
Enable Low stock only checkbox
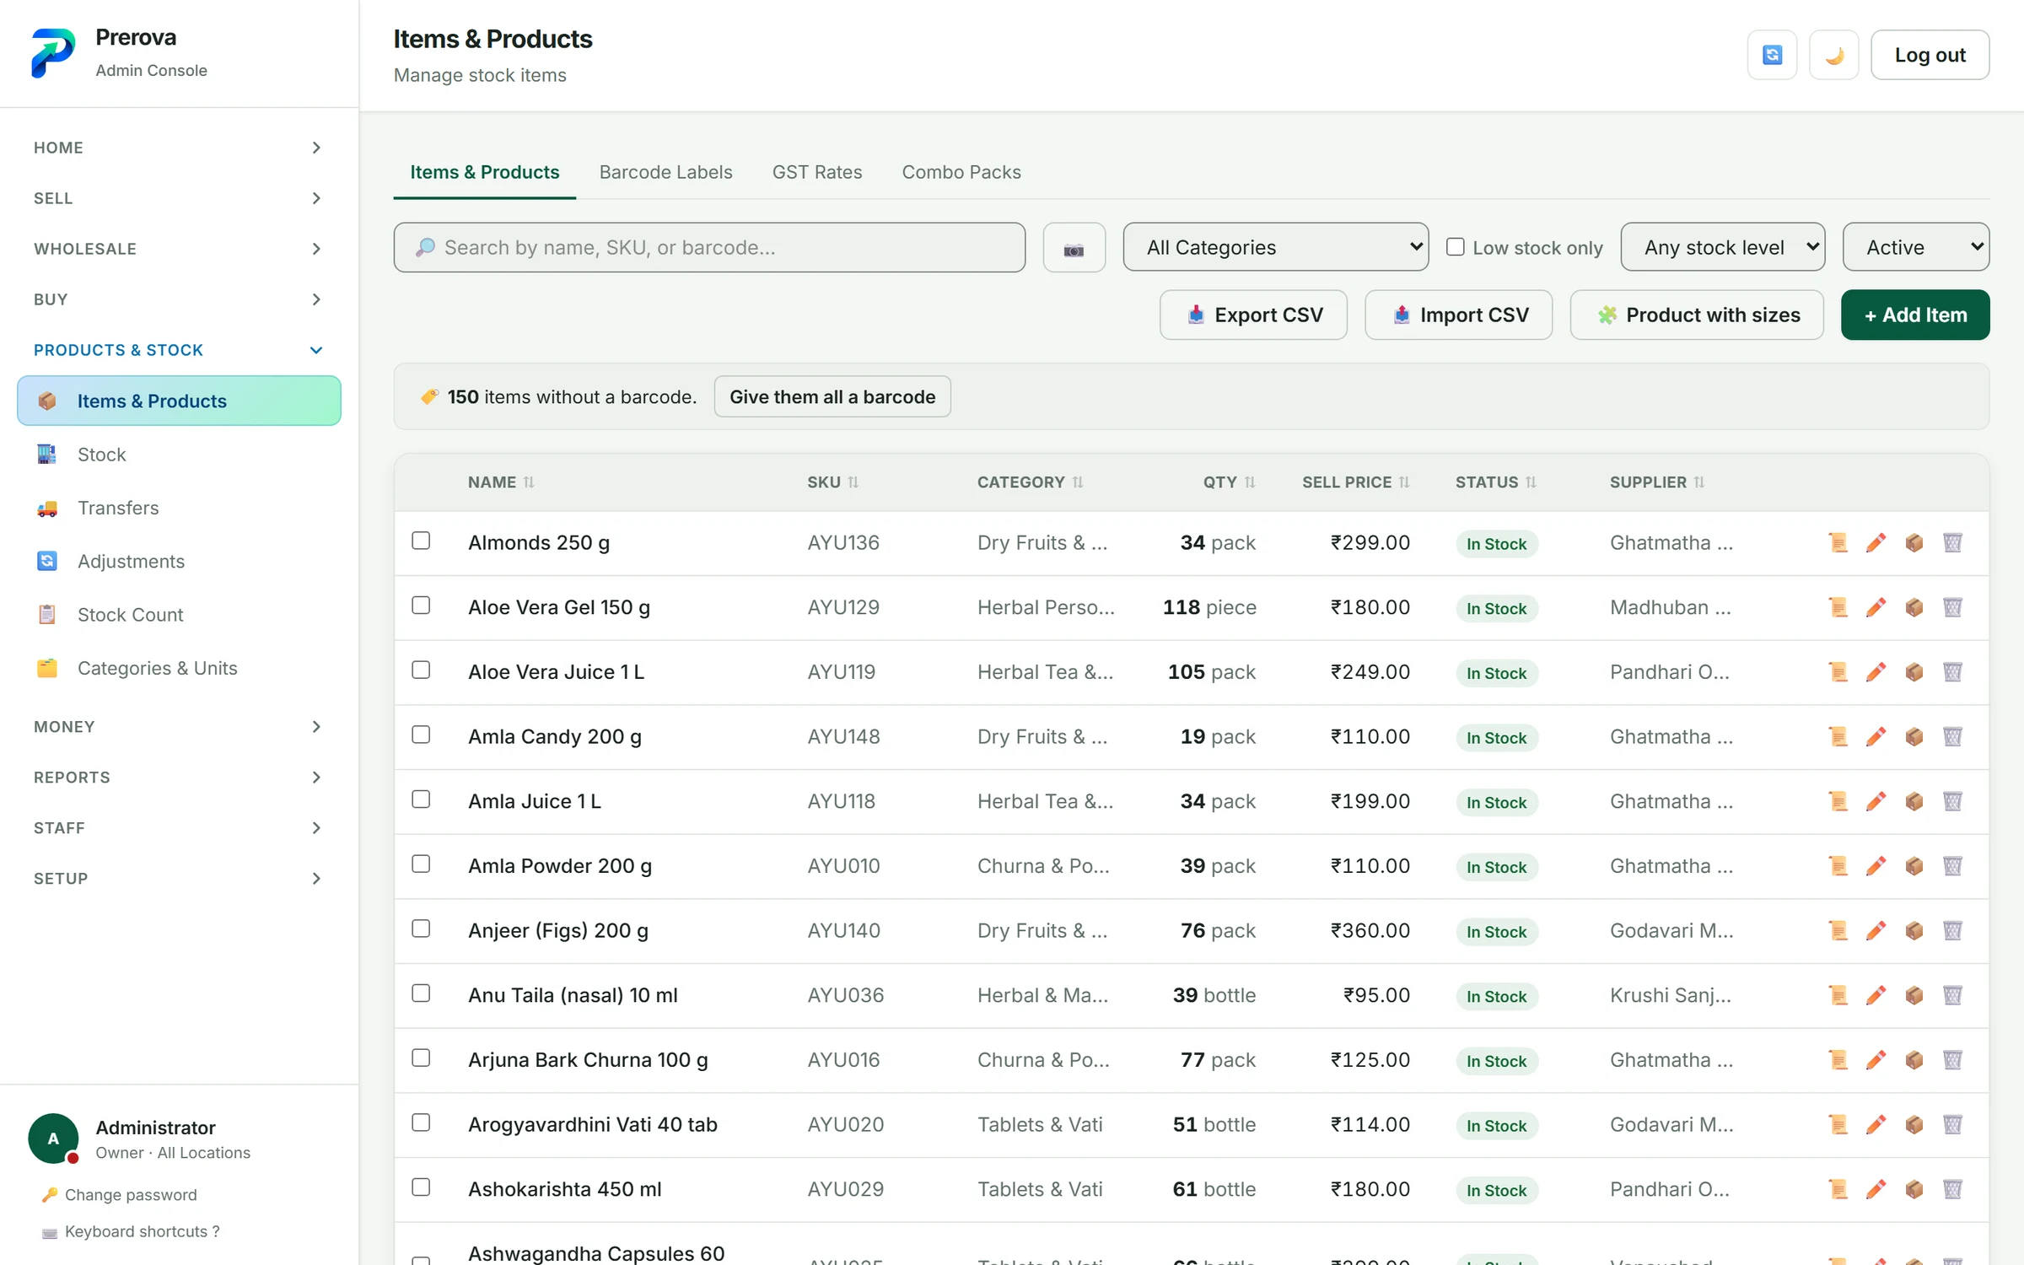pyautogui.click(x=1455, y=247)
